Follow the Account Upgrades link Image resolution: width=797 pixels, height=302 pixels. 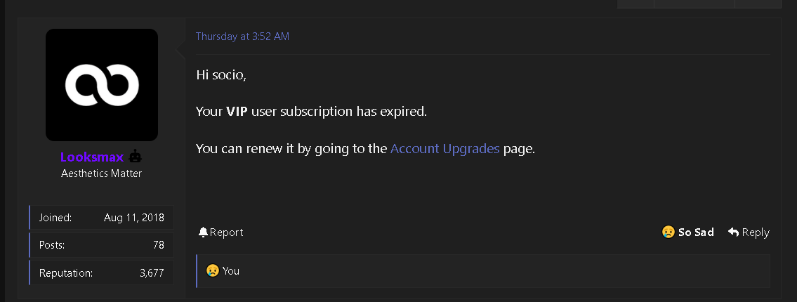pyautogui.click(x=444, y=148)
